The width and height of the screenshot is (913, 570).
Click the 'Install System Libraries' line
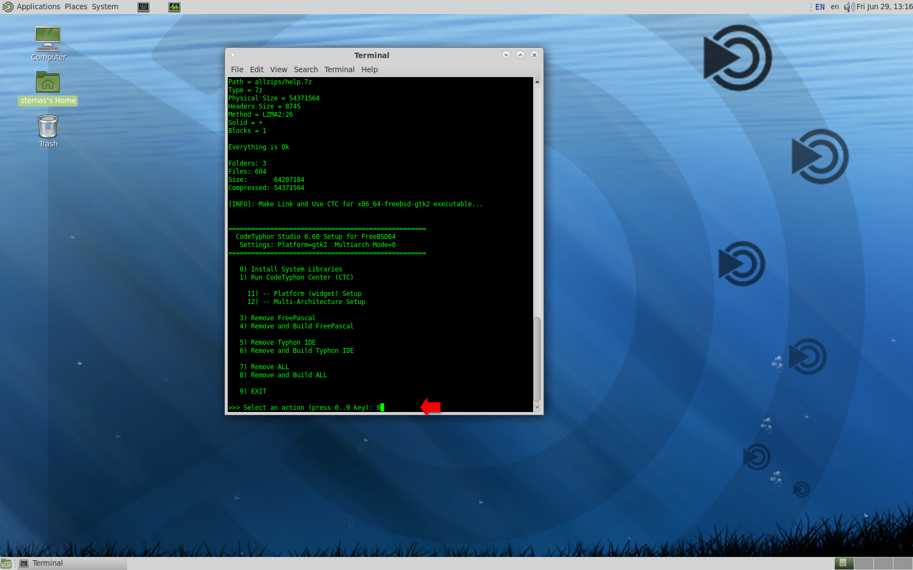pos(291,269)
